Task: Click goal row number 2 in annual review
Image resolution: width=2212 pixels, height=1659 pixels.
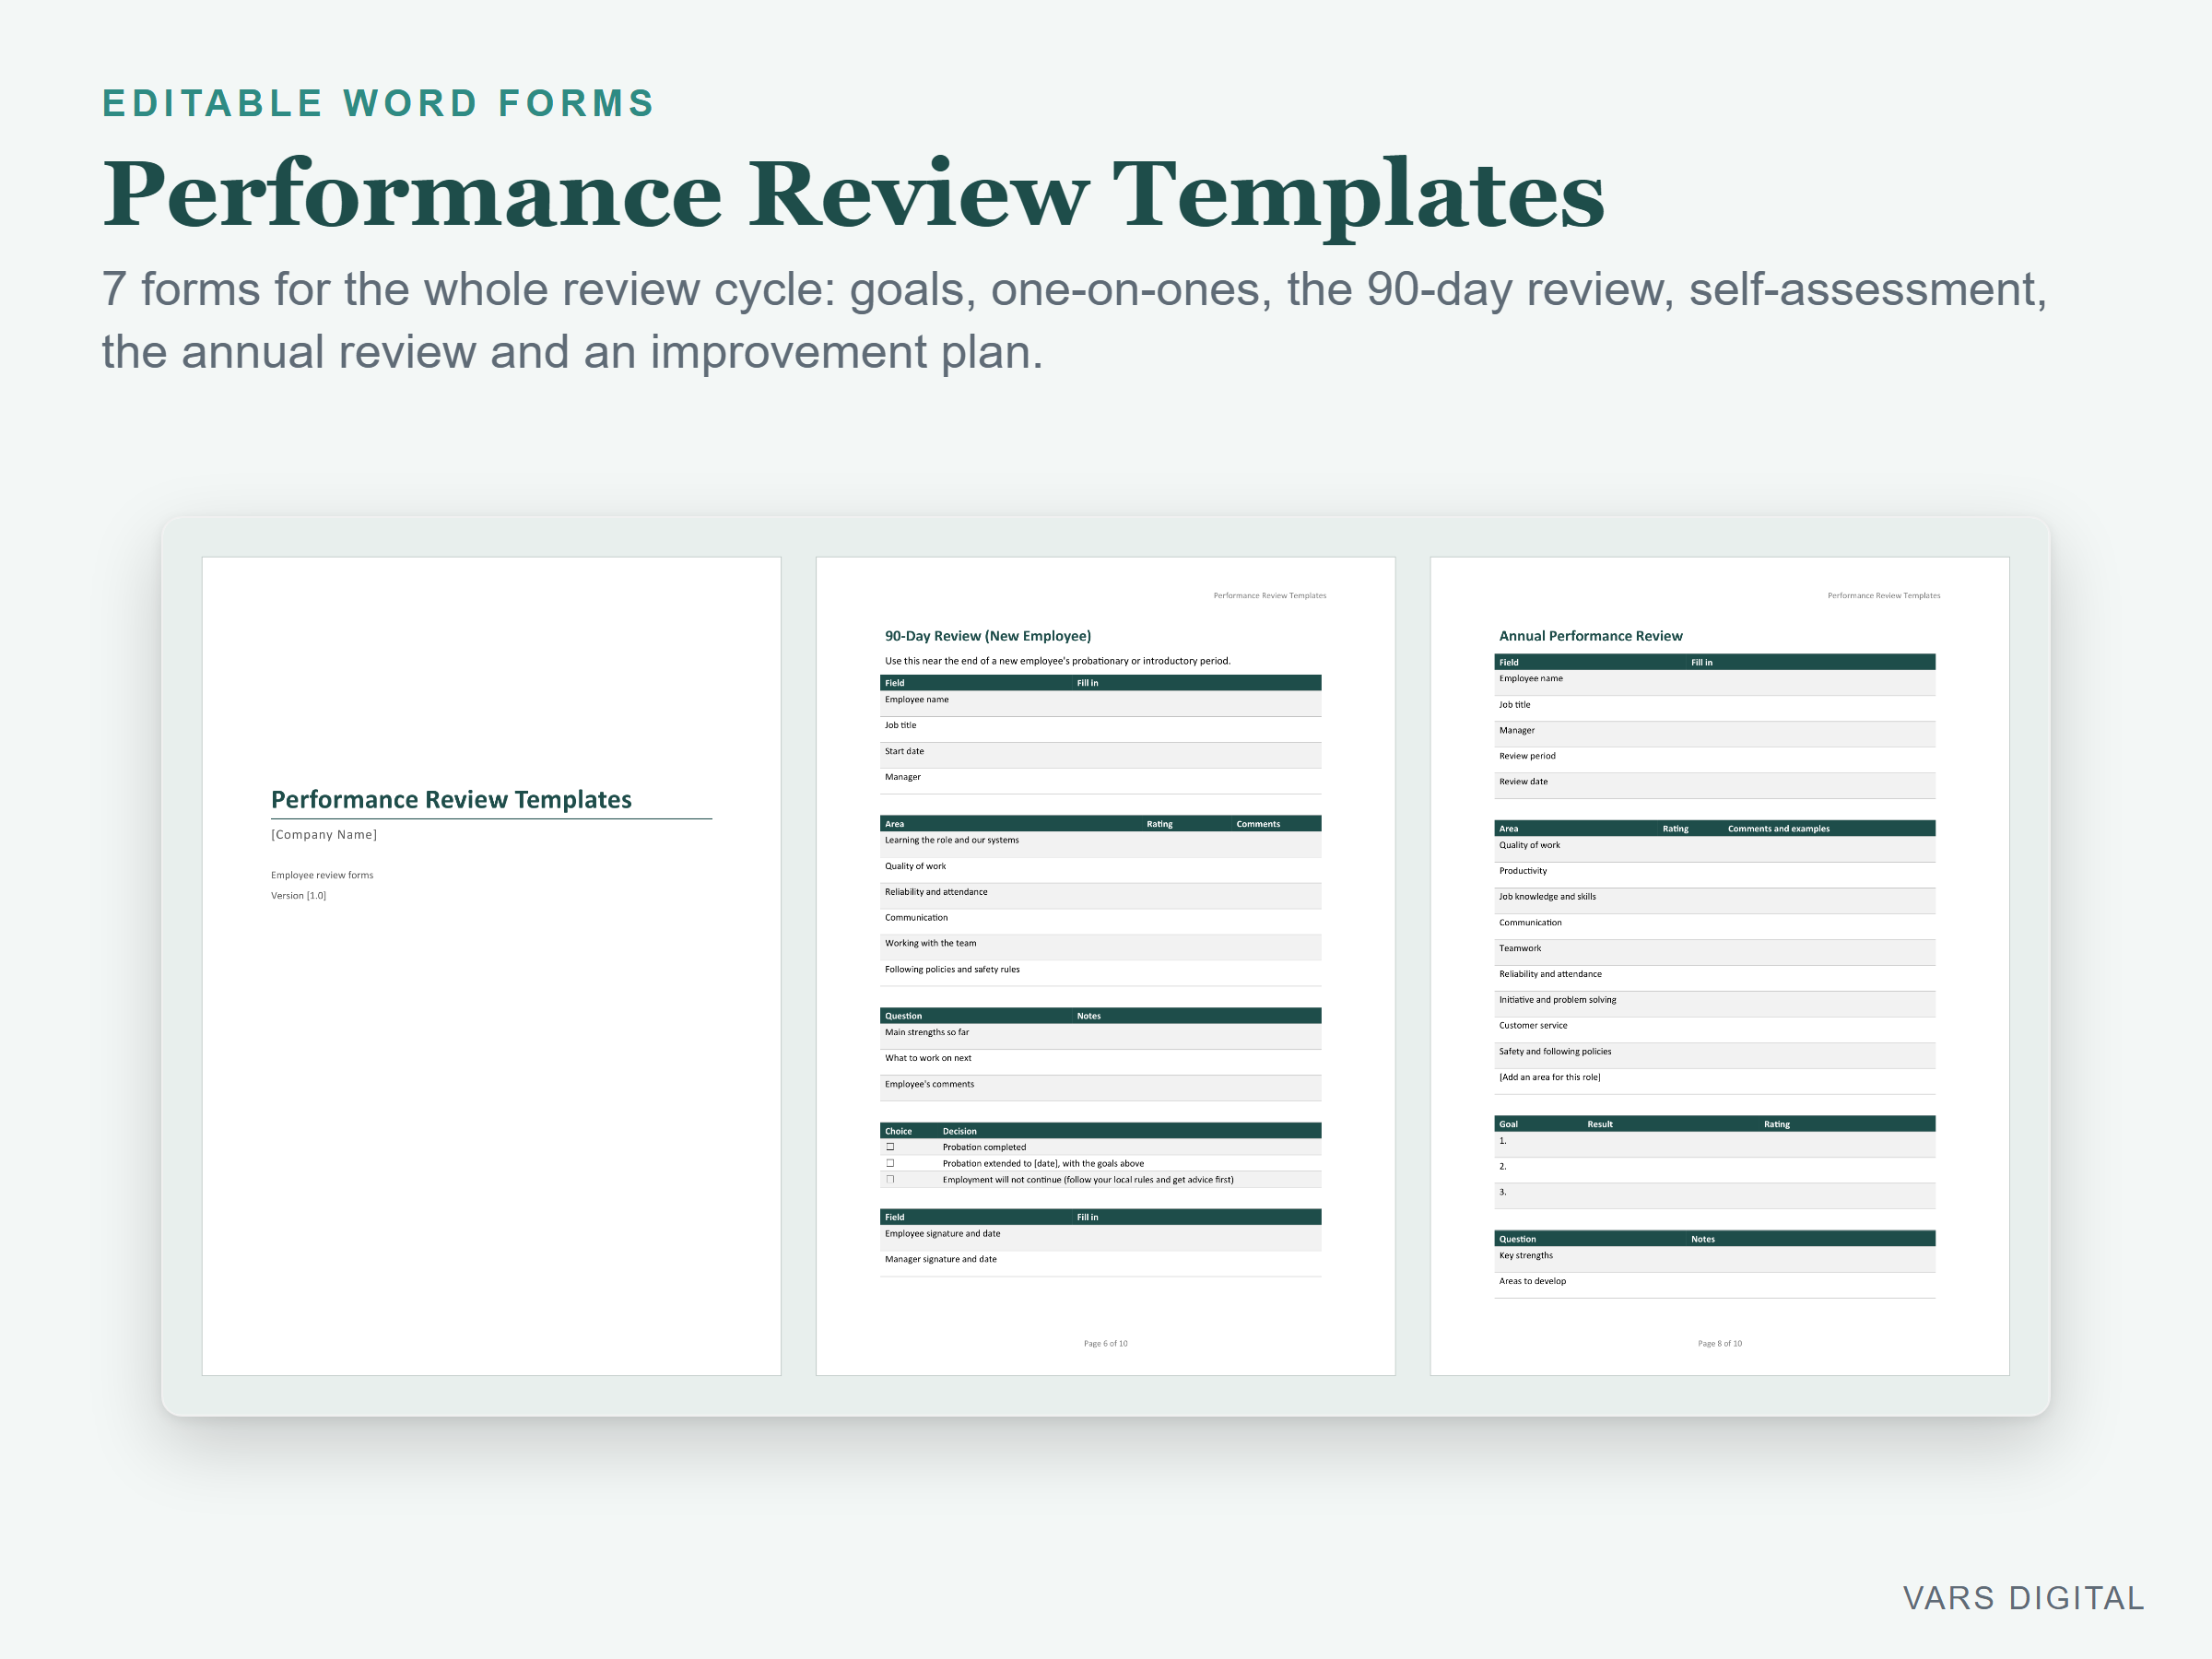Action: coord(1714,1170)
